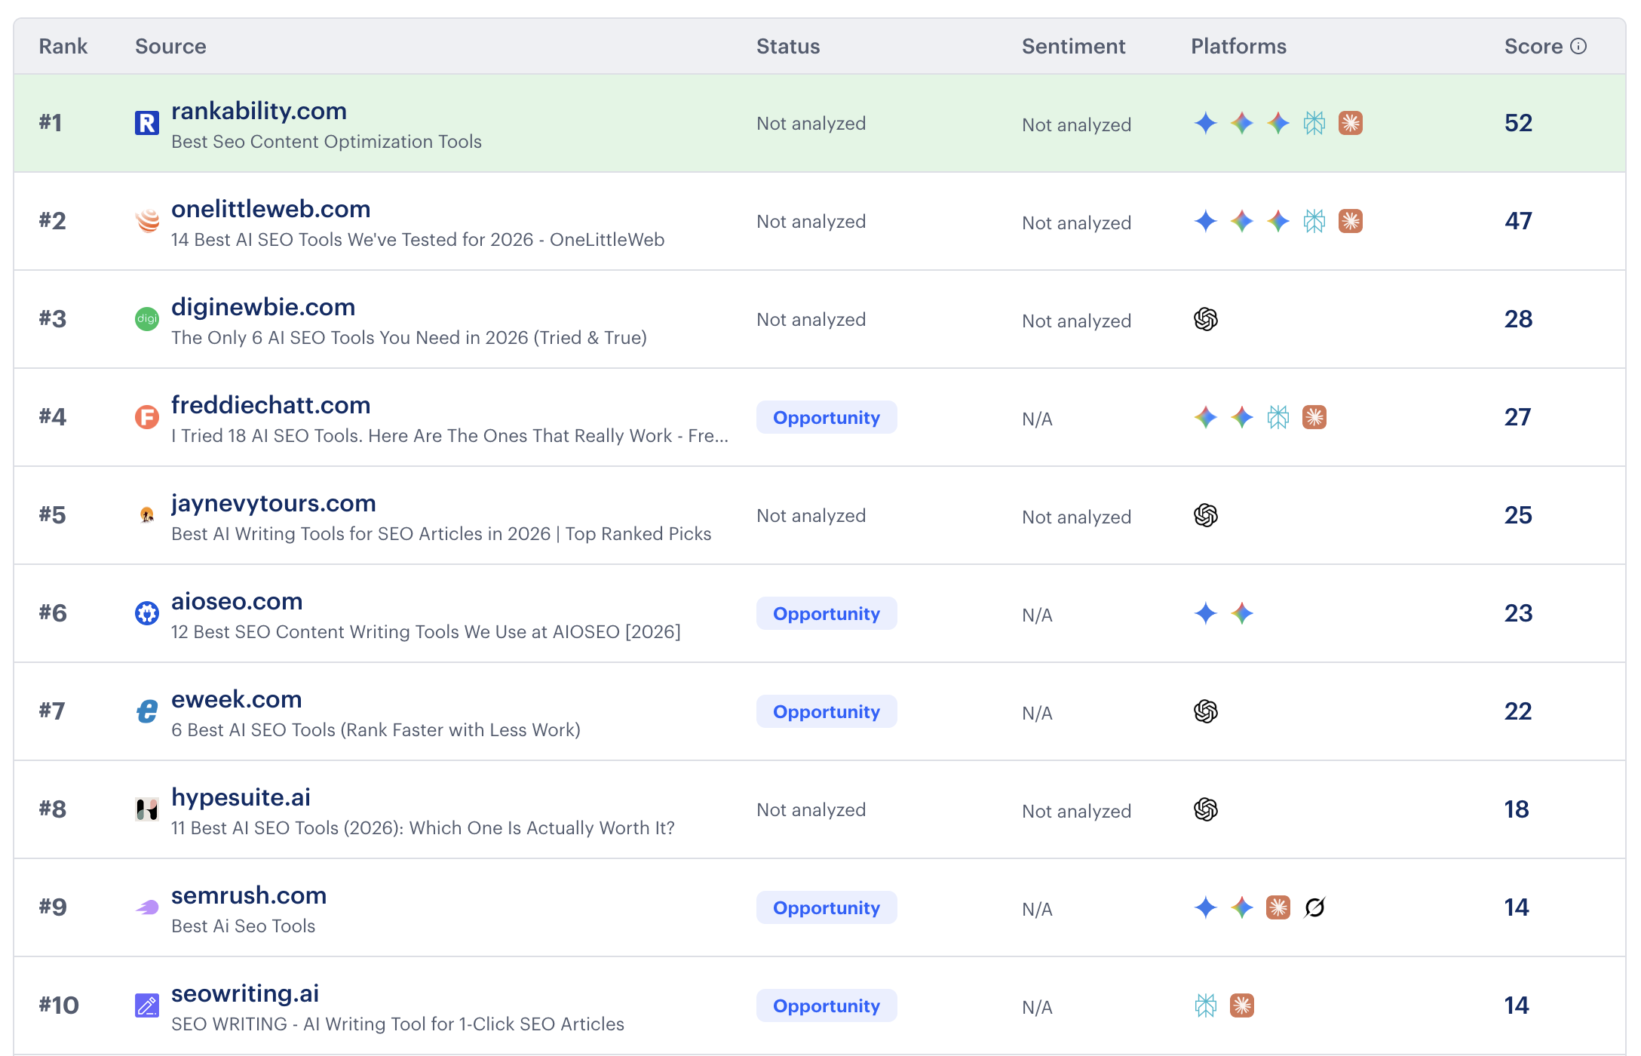Click the ChatGPT icon in jaynevytours.com row
The width and height of the screenshot is (1641, 1056).
(1206, 515)
